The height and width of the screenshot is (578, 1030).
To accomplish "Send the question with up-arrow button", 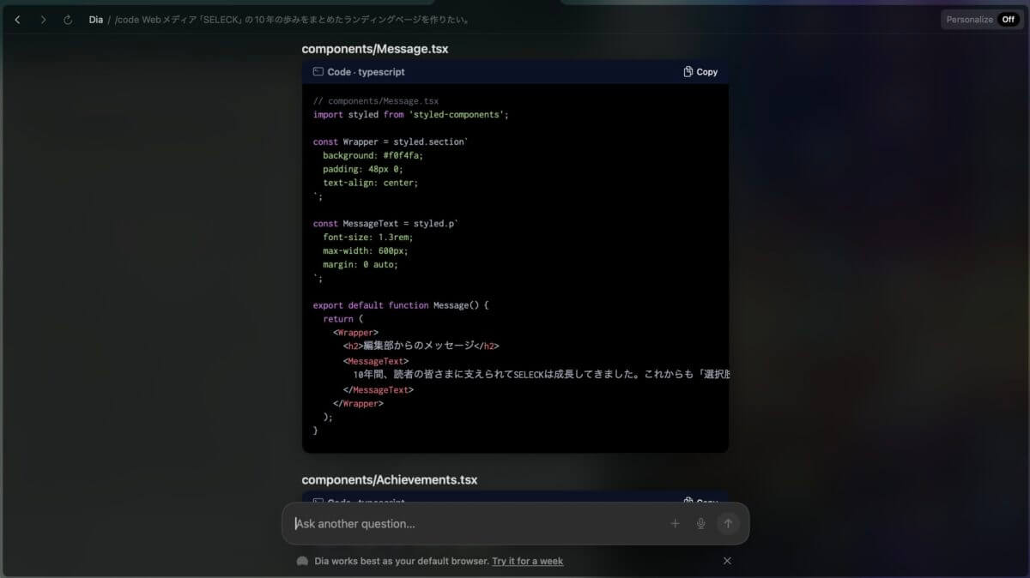I will pyautogui.click(x=728, y=523).
